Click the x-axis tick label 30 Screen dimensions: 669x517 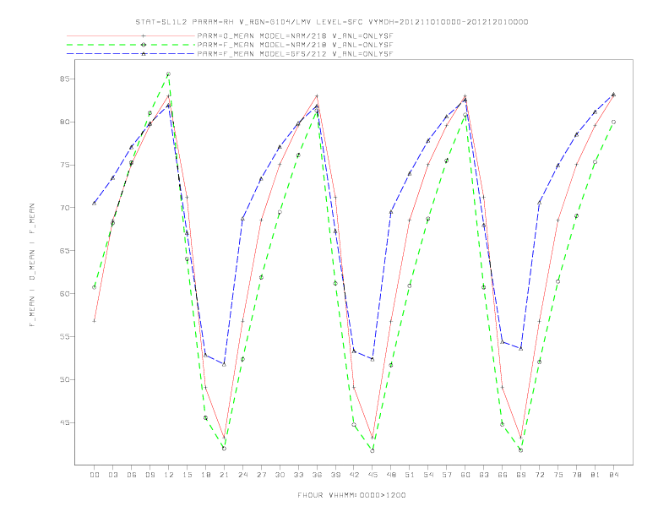tap(280, 475)
